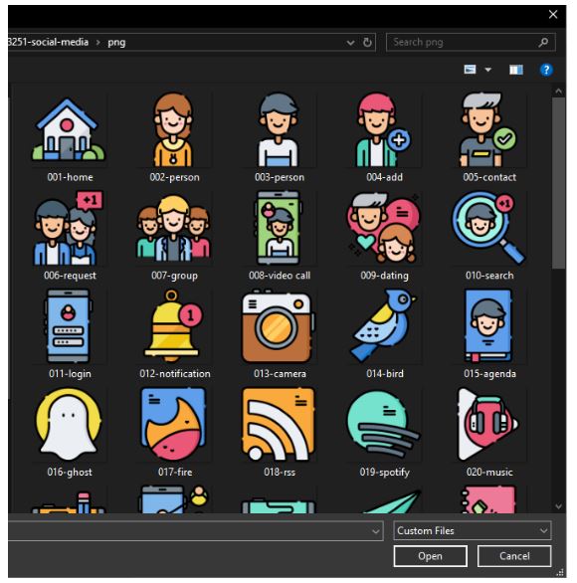The image size is (577, 583).
Task: Open the help question mark icon
Action: [546, 70]
